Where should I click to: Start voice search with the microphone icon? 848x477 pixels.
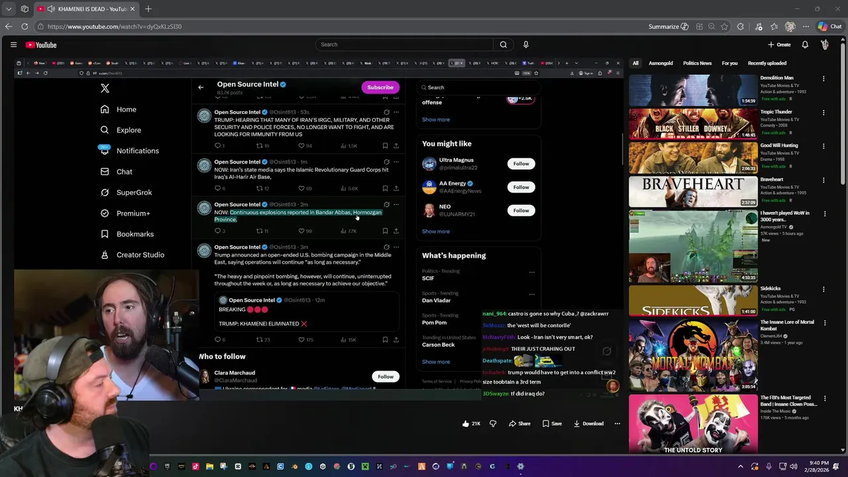point(526,44)
